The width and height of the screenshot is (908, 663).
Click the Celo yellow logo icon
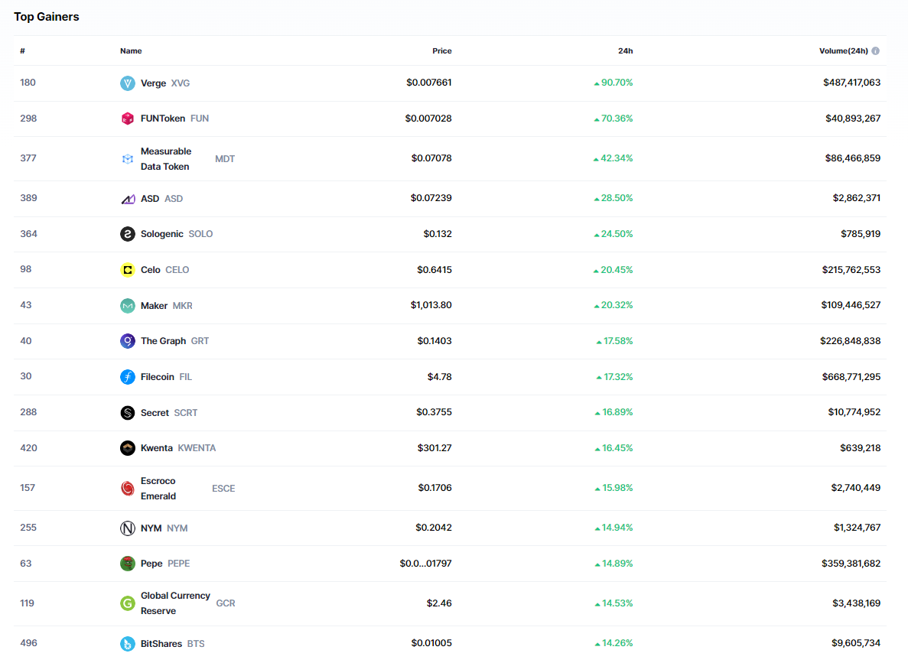(x=128, y=270)
